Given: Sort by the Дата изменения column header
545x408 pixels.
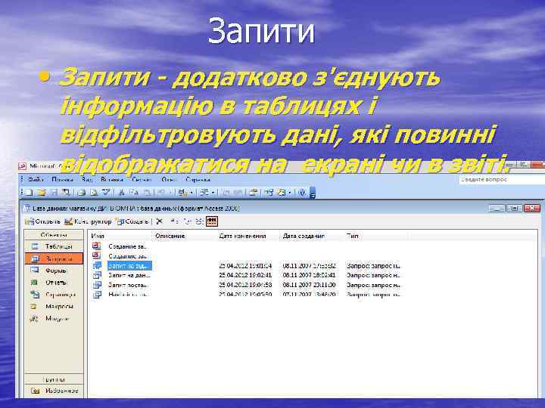Looking at the screenshot, I should 248,236.
